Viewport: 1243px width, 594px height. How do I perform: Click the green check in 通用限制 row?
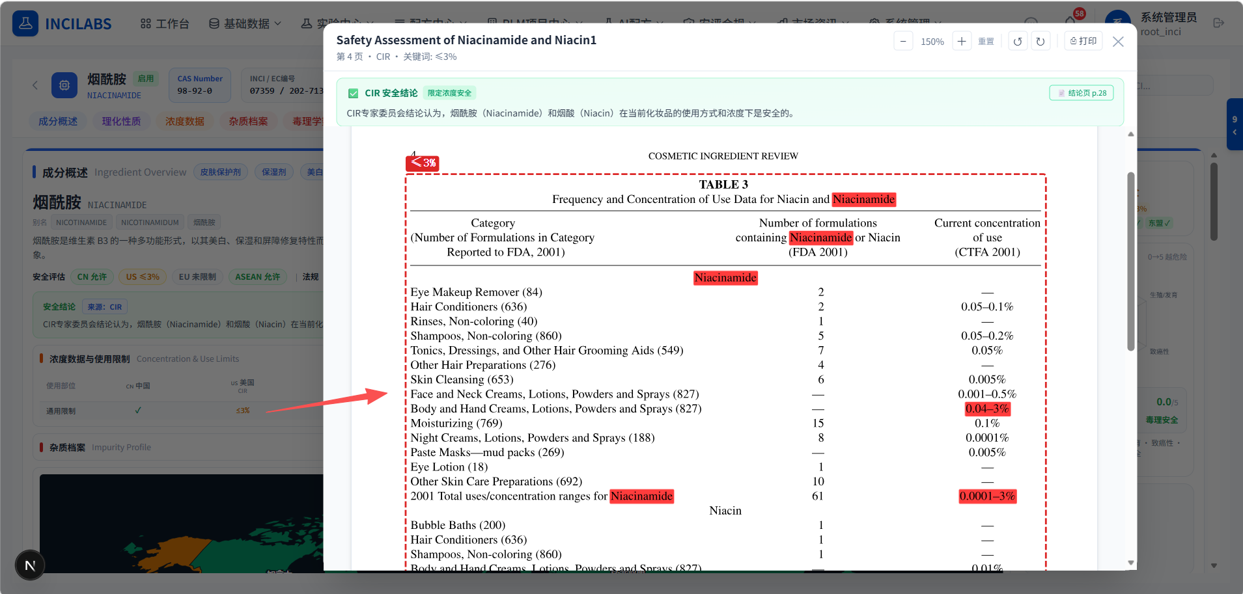138,411
